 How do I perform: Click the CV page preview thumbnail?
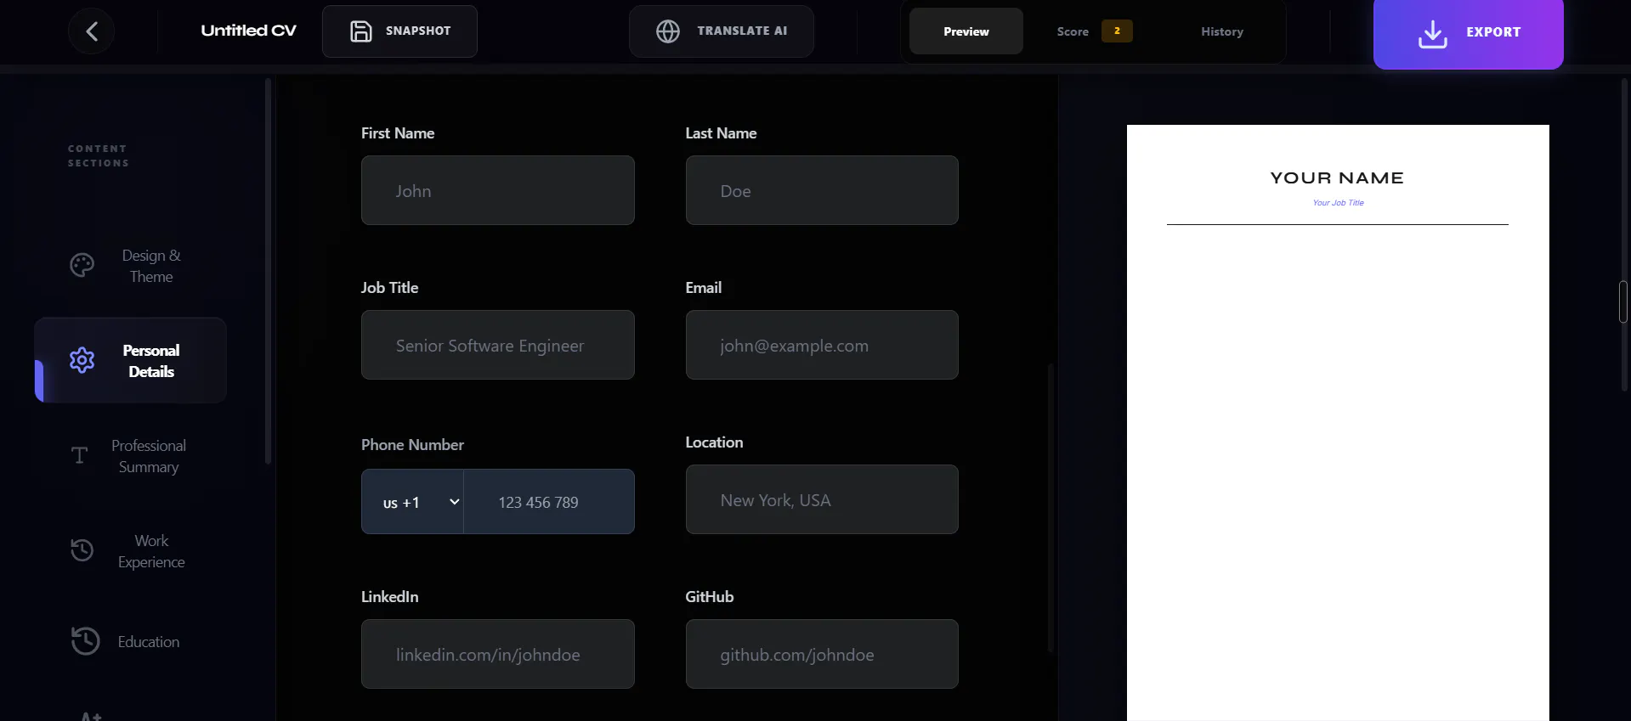[1338, 423]
